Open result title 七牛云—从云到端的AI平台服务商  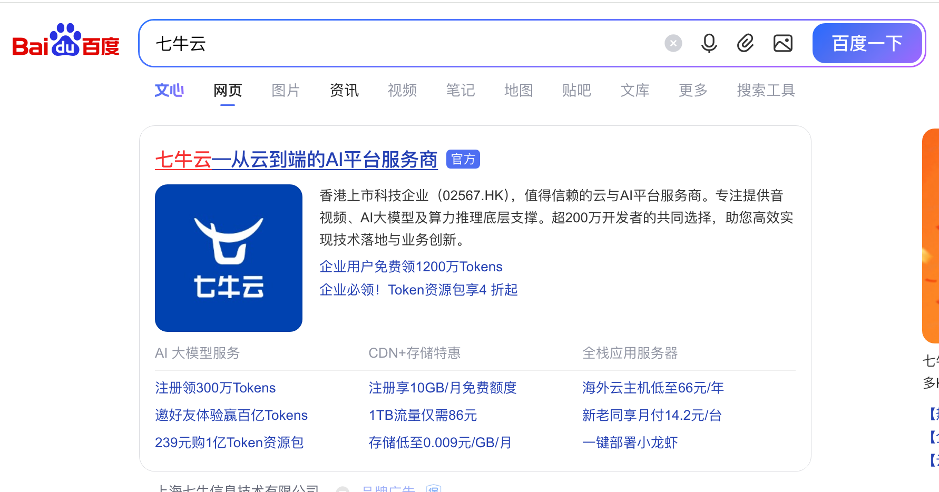click(x=296, y=159)
